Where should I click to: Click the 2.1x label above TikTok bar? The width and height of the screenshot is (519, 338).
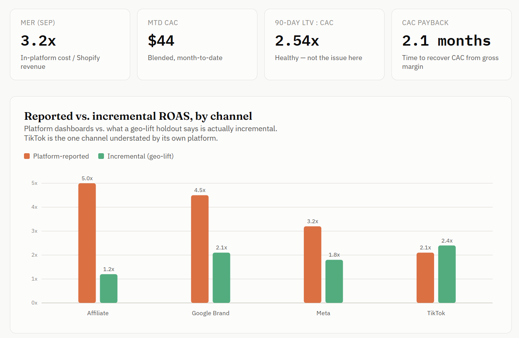[x=425, y=248]
